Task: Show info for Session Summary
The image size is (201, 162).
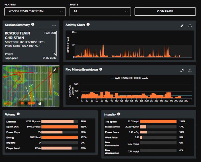Action: 33,24
